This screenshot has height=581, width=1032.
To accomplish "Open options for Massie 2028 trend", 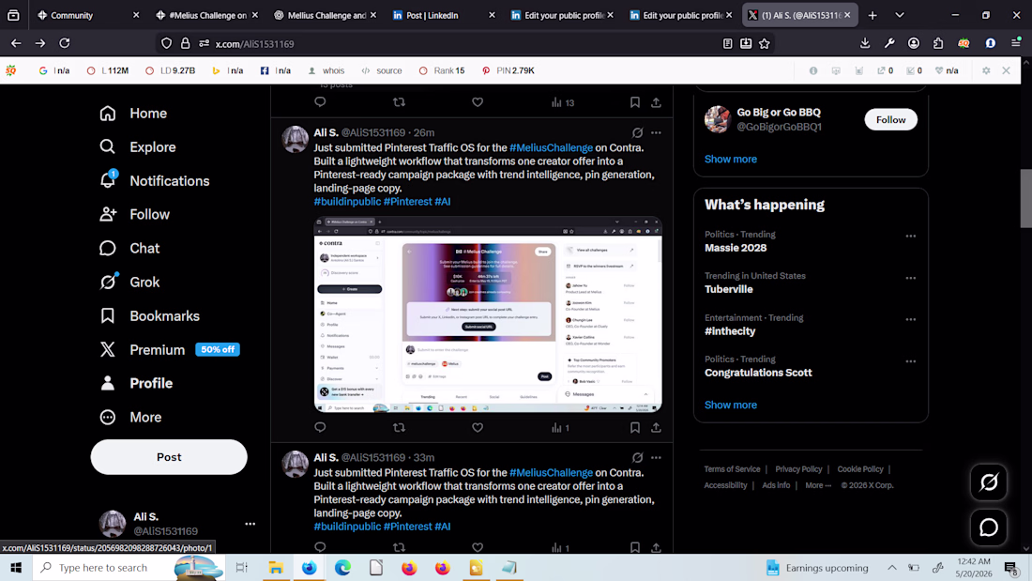I will coord(910,236).
